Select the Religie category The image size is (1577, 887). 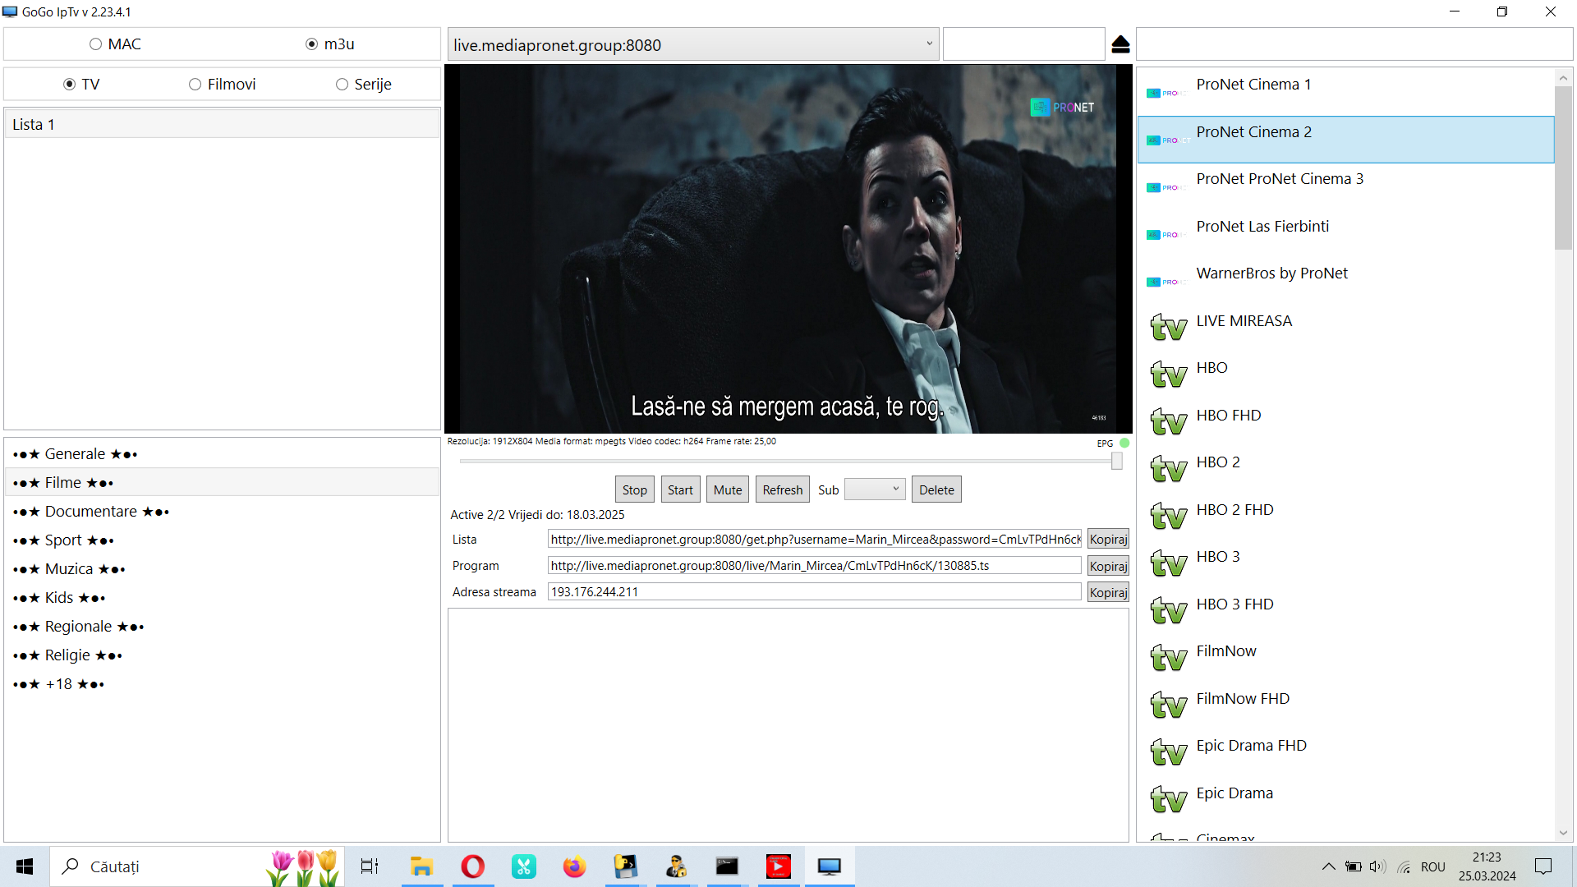tap(222, 655)
